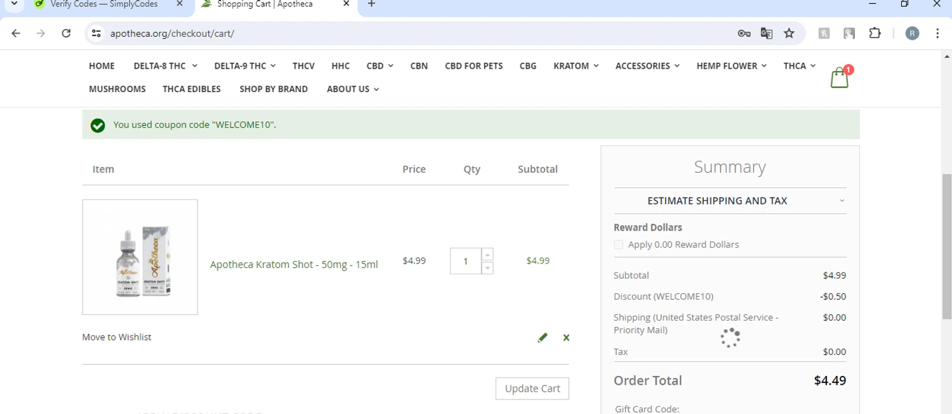Screen dimensions: 952x414
Task: Open the site information icon in the address bar
Action: 96,33
